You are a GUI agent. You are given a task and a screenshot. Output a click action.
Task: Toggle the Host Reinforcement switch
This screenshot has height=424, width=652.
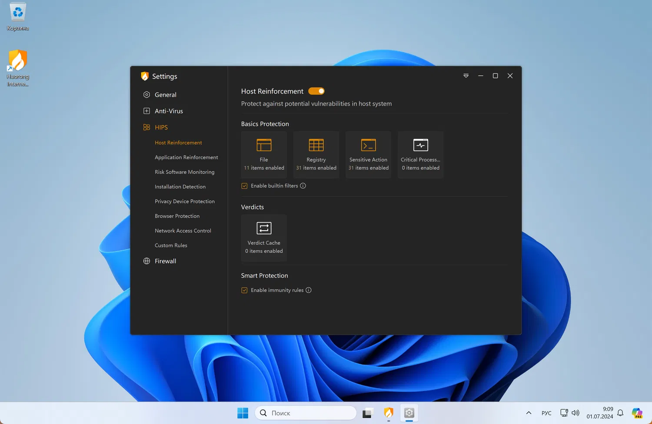pos(316,91)
